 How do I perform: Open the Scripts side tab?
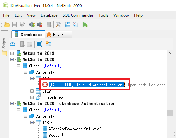(x=4, y=43)
